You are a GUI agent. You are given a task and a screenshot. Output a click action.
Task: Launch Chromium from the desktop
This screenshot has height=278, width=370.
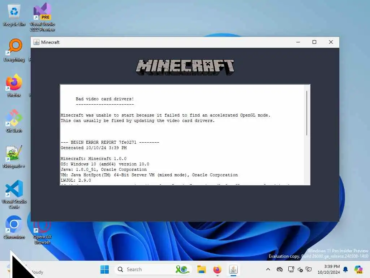(x=14, y=227)
